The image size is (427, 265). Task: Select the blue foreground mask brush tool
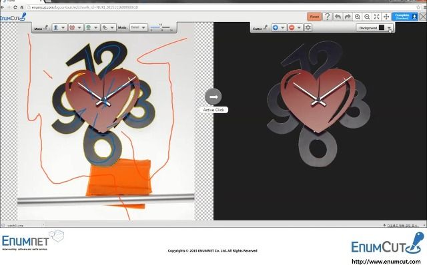coord(56,27)
